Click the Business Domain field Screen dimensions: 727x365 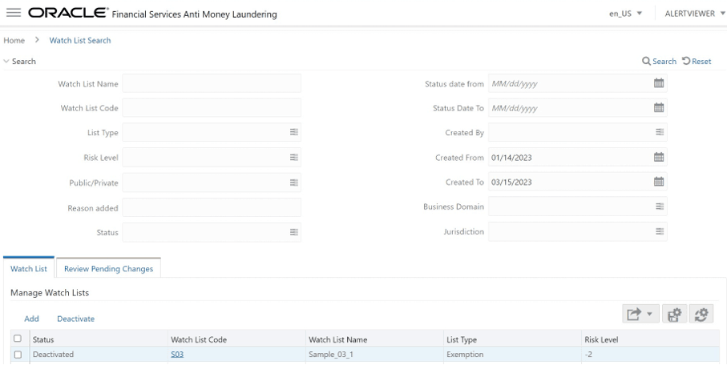point(578,207)
